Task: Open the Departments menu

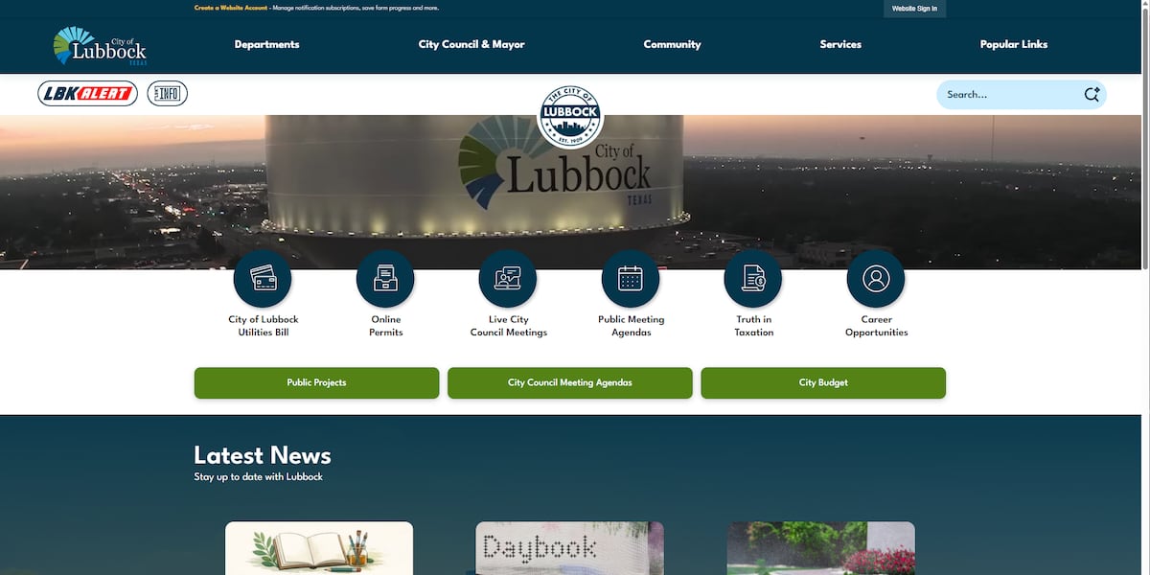Action: tap(267, 44)
